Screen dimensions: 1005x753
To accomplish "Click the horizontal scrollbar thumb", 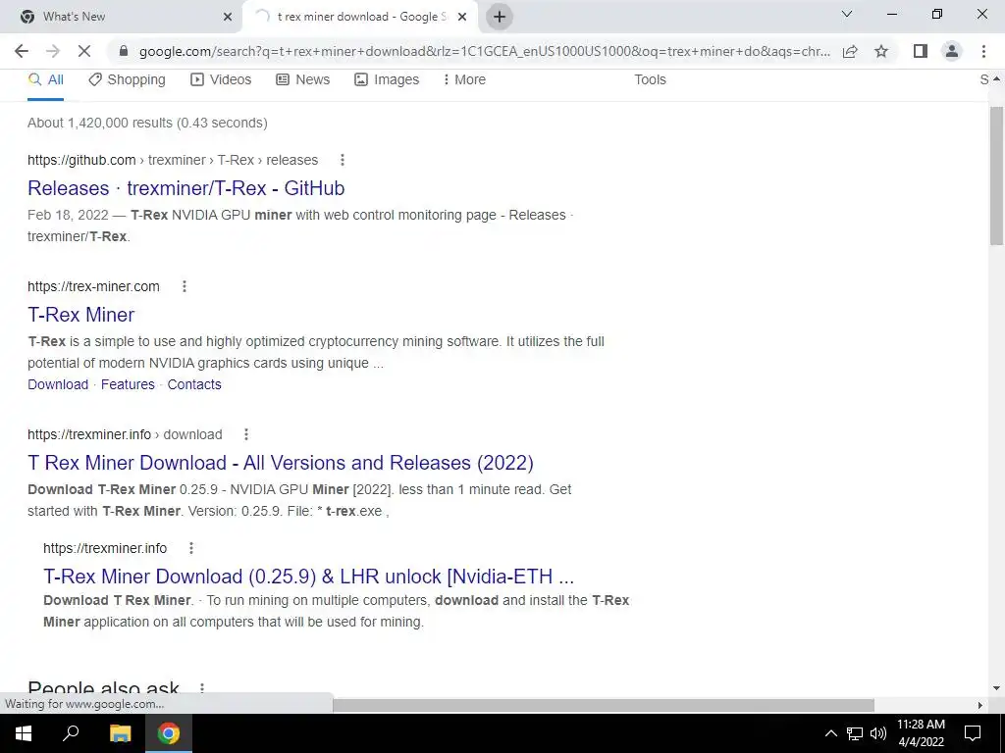I will (x=604, y=705).
